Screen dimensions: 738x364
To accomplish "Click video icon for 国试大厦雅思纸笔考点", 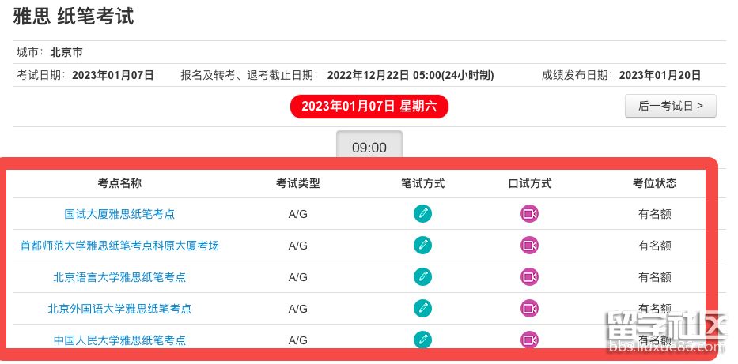I will [x=529, y=213].
